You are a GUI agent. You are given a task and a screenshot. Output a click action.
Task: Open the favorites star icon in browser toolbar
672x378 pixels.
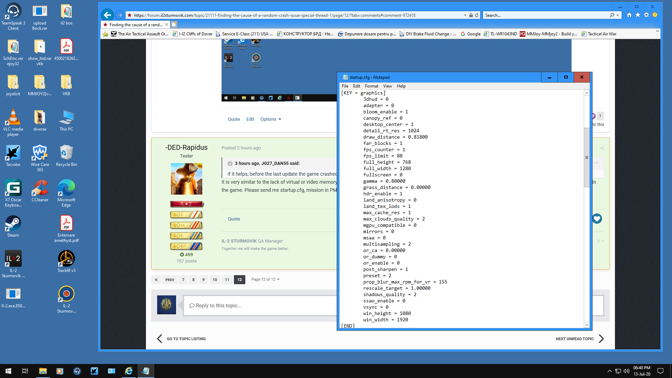pyautogui.click(x=638, y=15)
